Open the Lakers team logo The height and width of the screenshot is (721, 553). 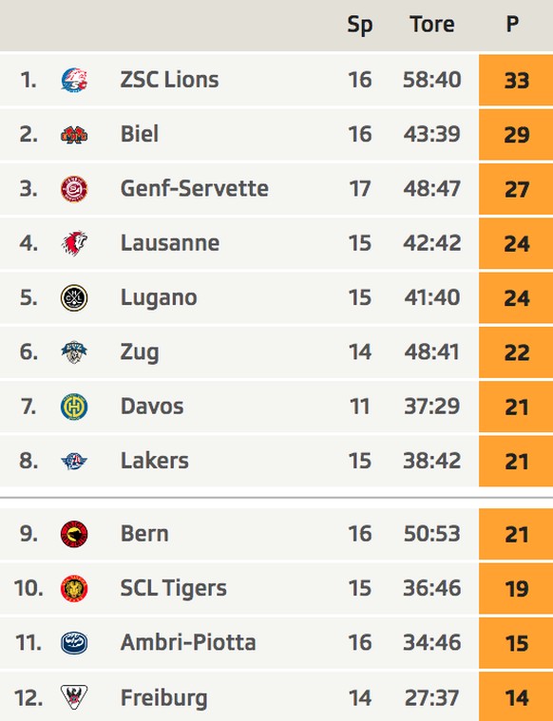[x=74, y=461]
